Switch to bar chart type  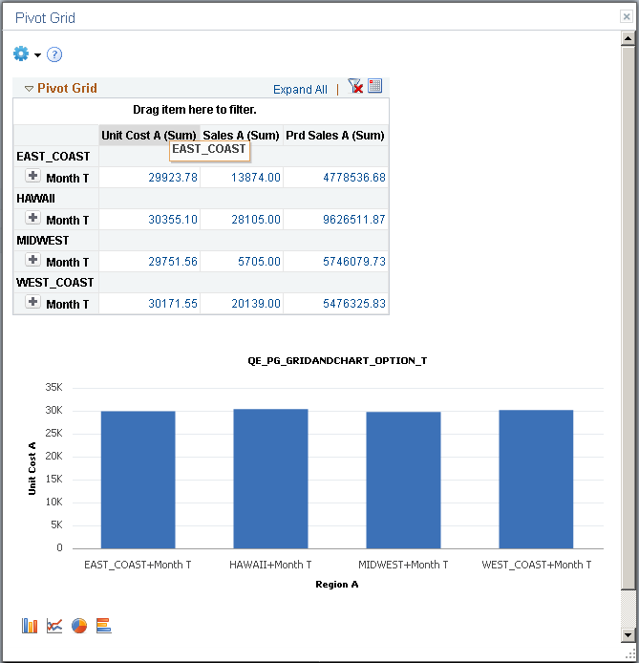(x=30, y=626)
